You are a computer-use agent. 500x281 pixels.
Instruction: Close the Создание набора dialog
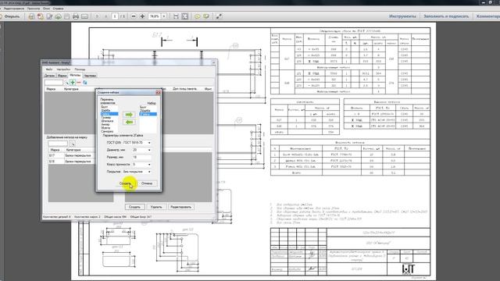point(158,92)
